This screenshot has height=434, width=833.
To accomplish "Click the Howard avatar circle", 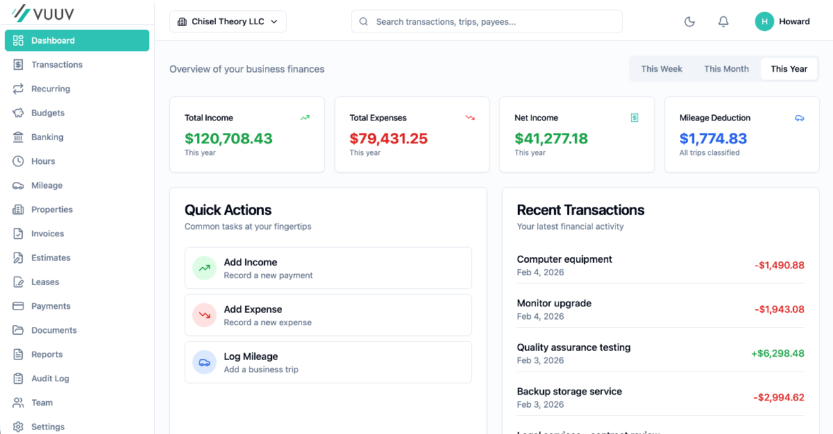I will coord(764,21).
